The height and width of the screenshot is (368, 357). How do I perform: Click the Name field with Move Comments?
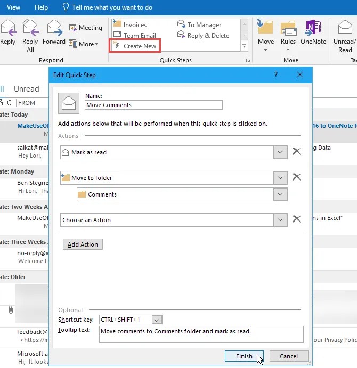click(x=153, y=105)
